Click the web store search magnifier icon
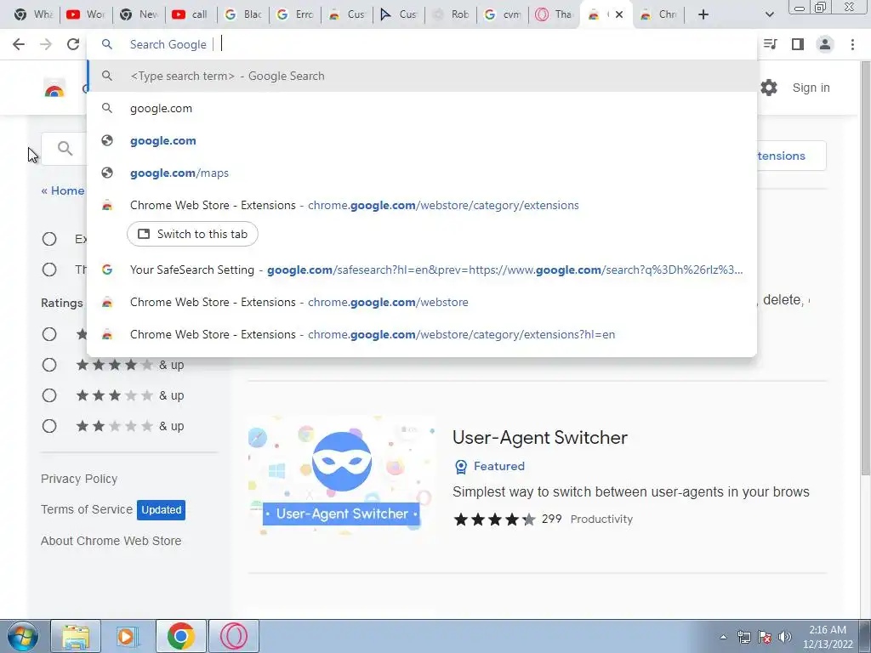 pos(65,148)
